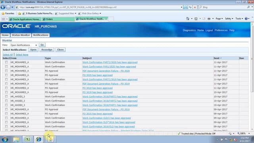Open the Favorites star button
Screen dimensions: 254x143
(8, 14)
